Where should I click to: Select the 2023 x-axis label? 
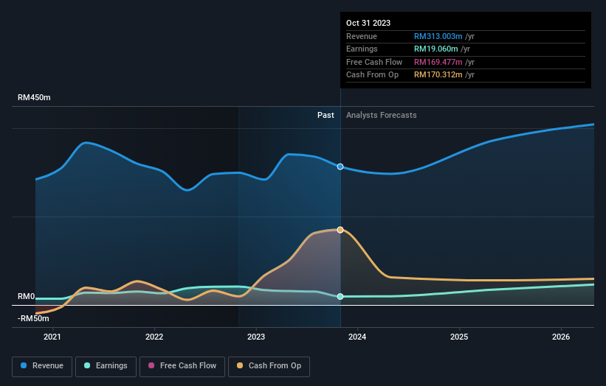[256, 337]
